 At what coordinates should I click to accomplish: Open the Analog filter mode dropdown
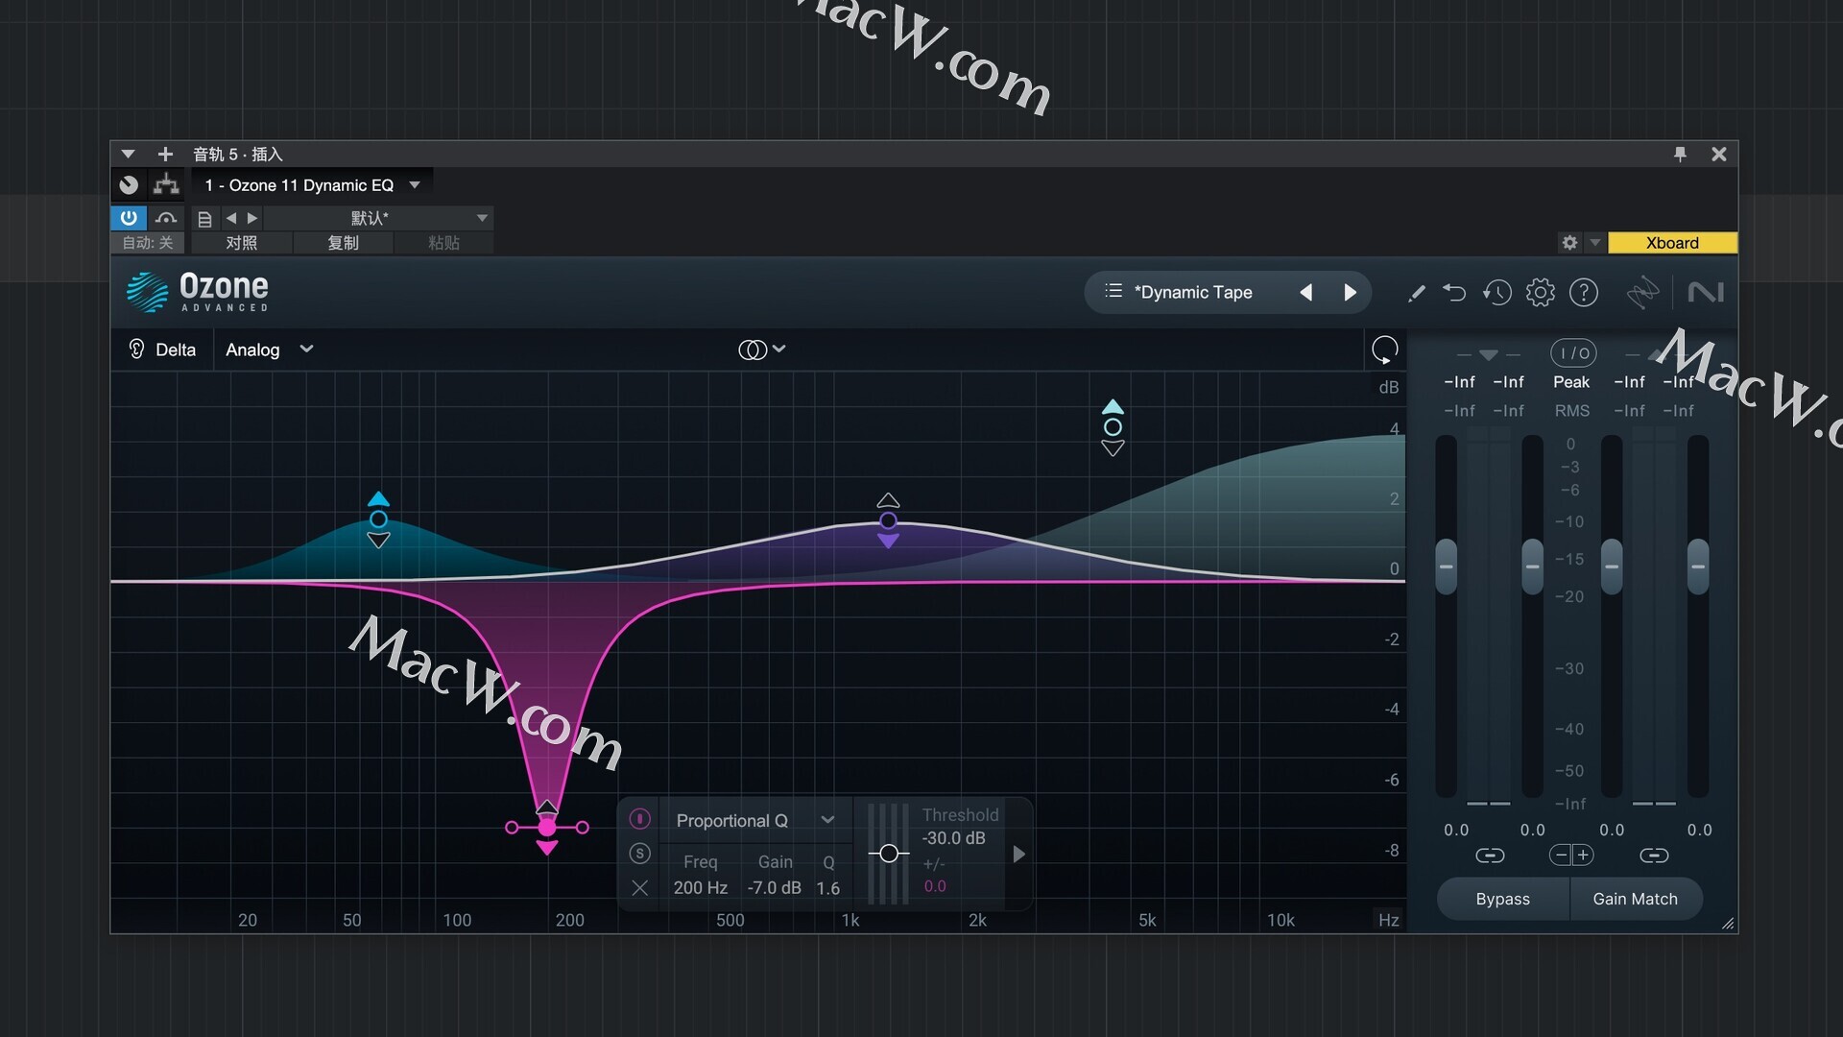[270, 350]
